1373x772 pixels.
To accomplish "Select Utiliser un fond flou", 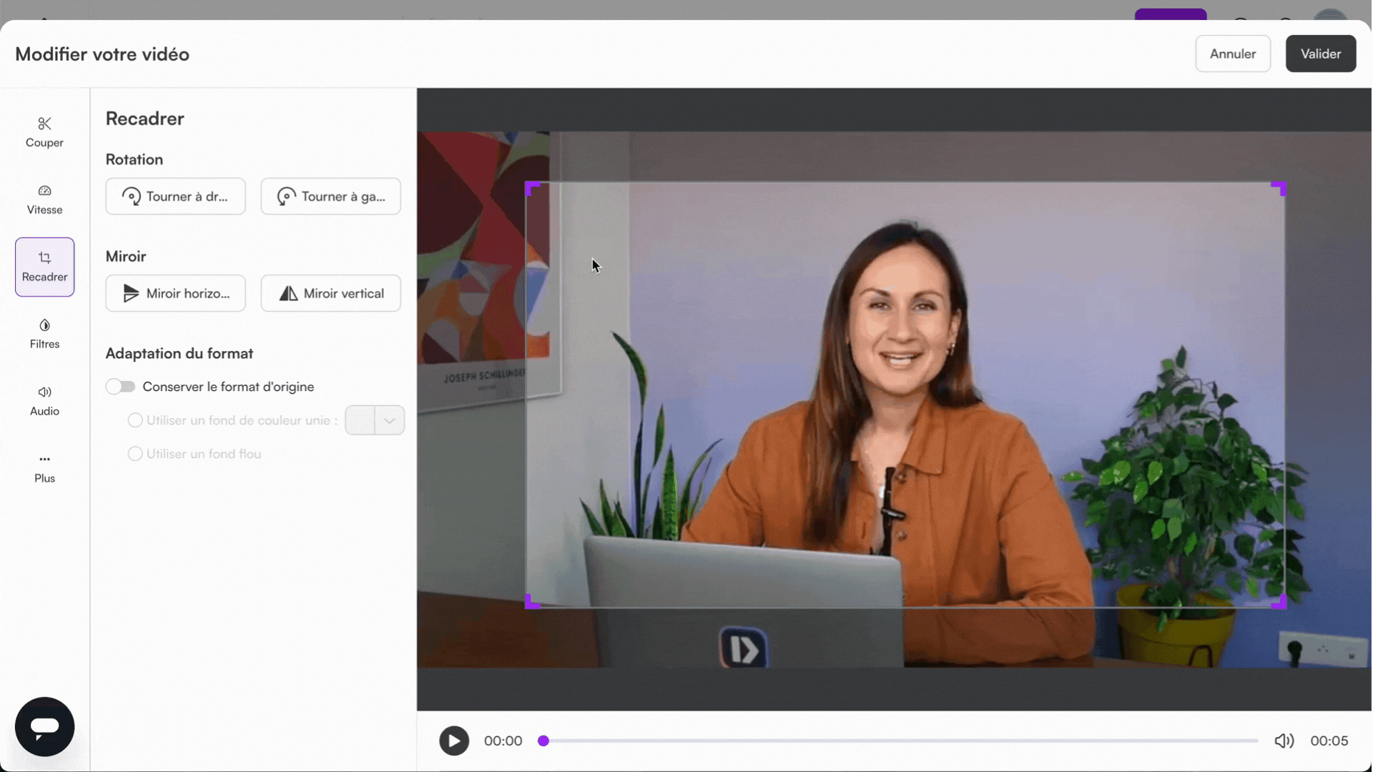I will (134, 453).
